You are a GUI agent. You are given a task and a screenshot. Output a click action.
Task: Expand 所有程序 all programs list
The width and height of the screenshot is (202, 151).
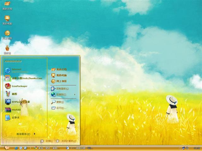[x=26, y=134]
